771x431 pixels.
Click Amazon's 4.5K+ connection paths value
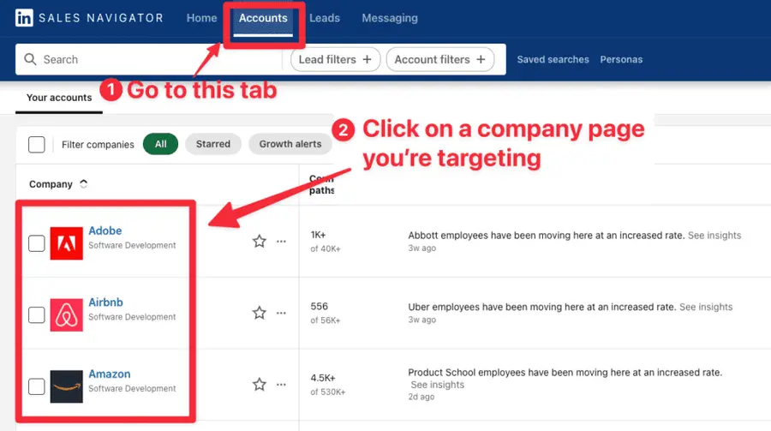(323, 378)
